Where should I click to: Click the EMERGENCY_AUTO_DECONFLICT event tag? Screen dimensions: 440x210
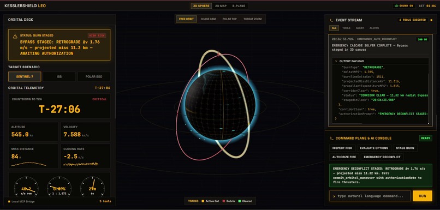[377, 39]
